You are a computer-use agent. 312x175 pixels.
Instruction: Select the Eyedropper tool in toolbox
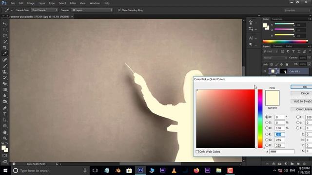tap(5, 53)
